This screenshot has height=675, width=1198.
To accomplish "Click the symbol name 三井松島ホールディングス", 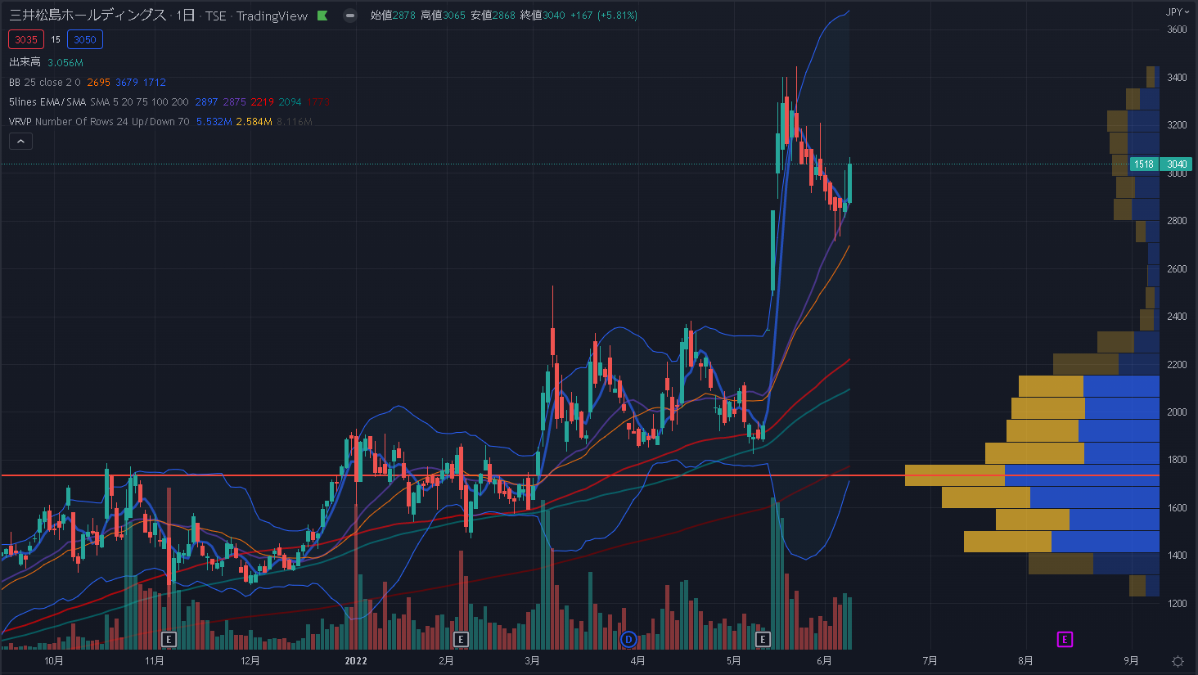I will [x=88, y=16].
